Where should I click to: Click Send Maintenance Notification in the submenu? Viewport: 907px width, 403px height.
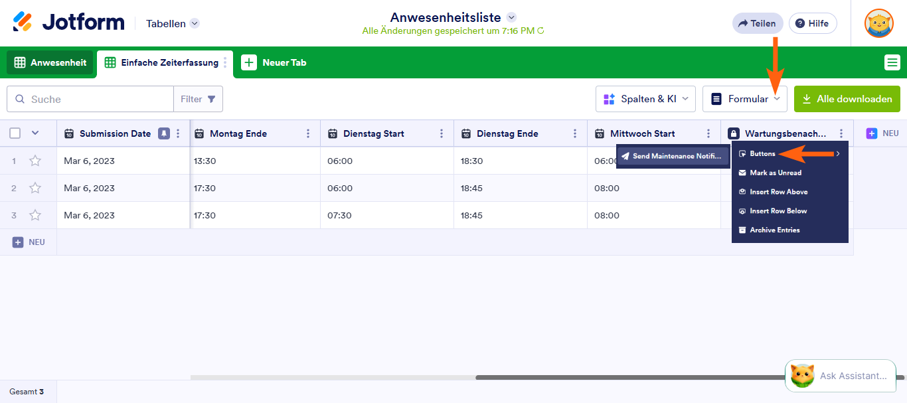(x=673, y=157)
